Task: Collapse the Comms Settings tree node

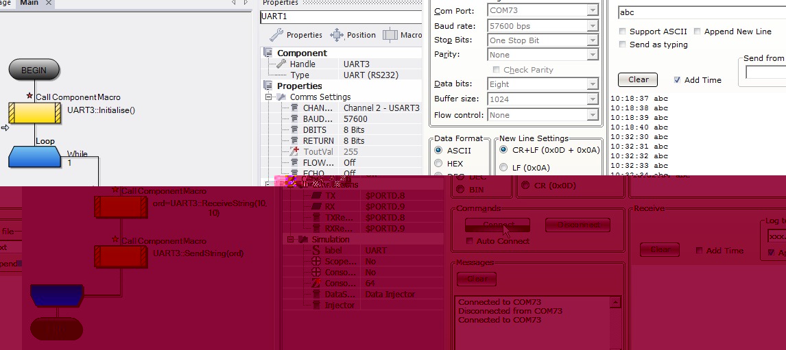Action: point(268,97)
